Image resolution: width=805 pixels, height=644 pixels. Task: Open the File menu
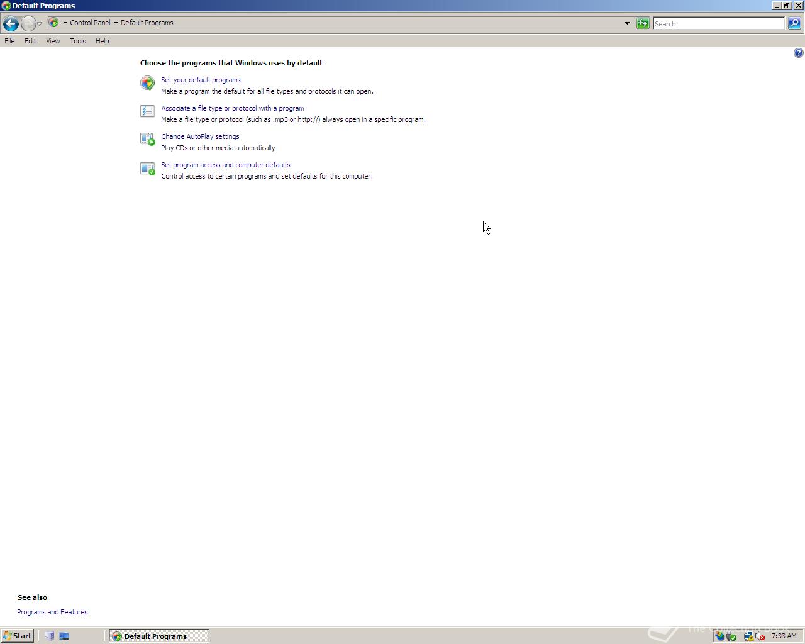click(x=9, y=41)
